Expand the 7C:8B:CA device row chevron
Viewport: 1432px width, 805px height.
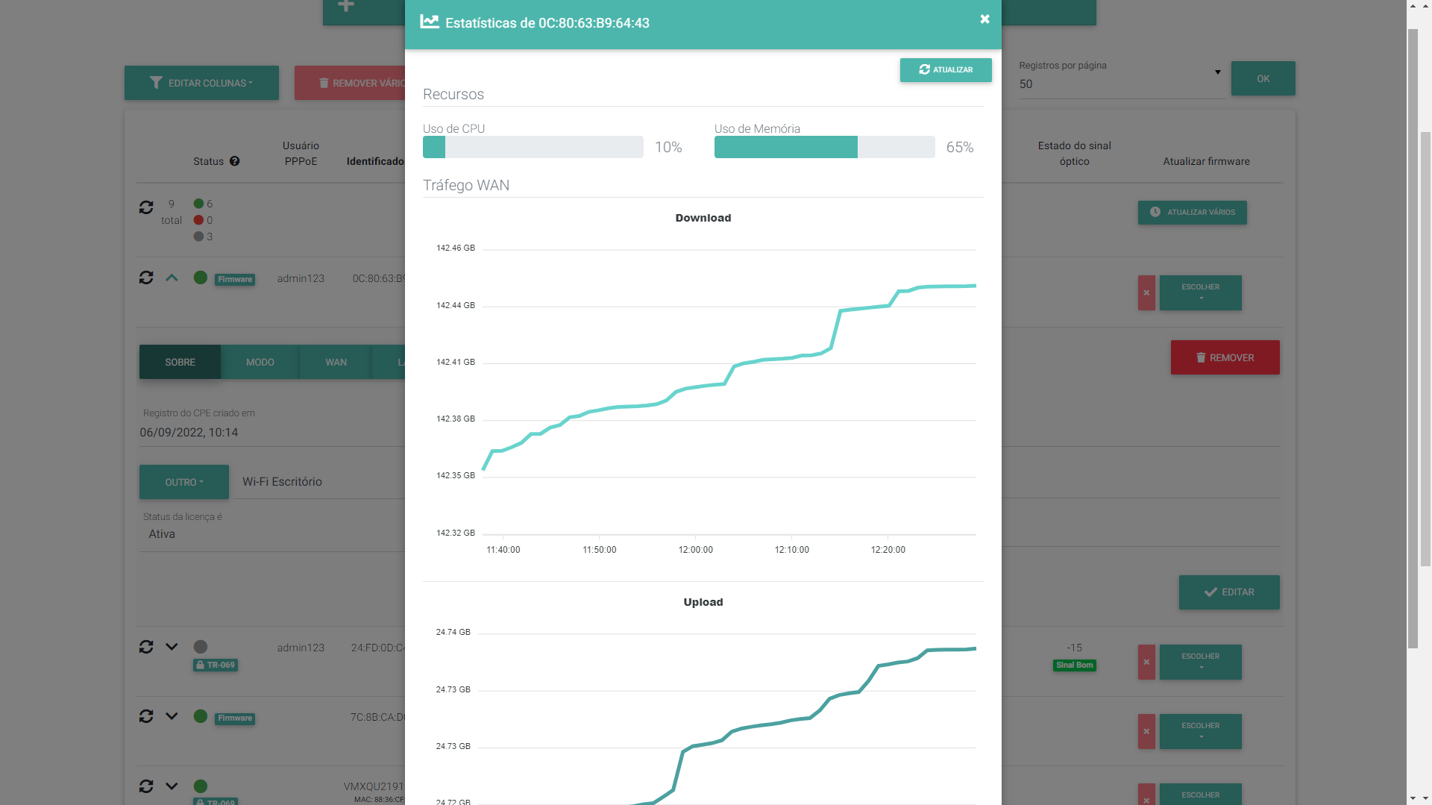(x=172, y=716)
